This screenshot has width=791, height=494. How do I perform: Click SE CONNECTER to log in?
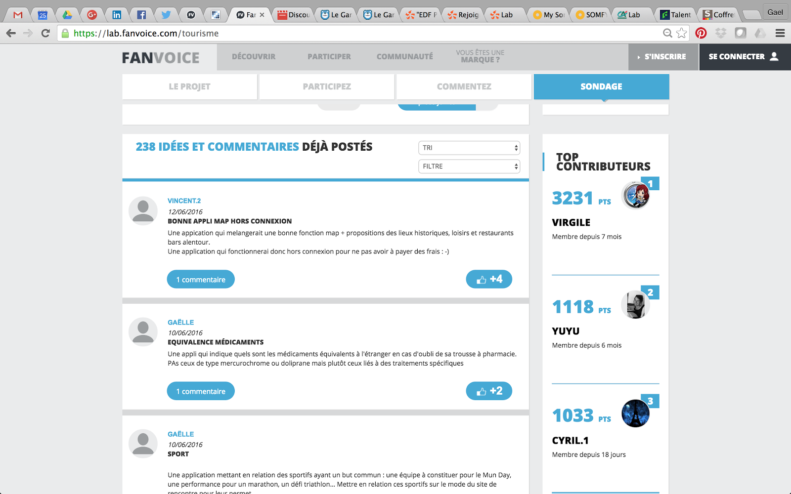pyautogui.click(x=743, y=57)
